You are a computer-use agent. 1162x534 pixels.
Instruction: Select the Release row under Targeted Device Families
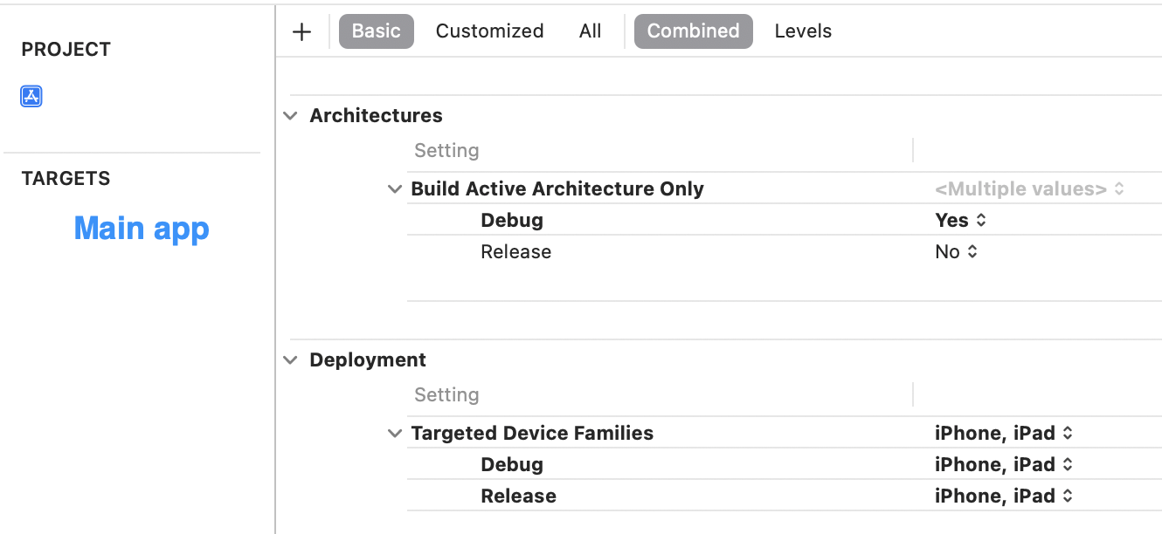pyautogui.click(x=518, y=496)
